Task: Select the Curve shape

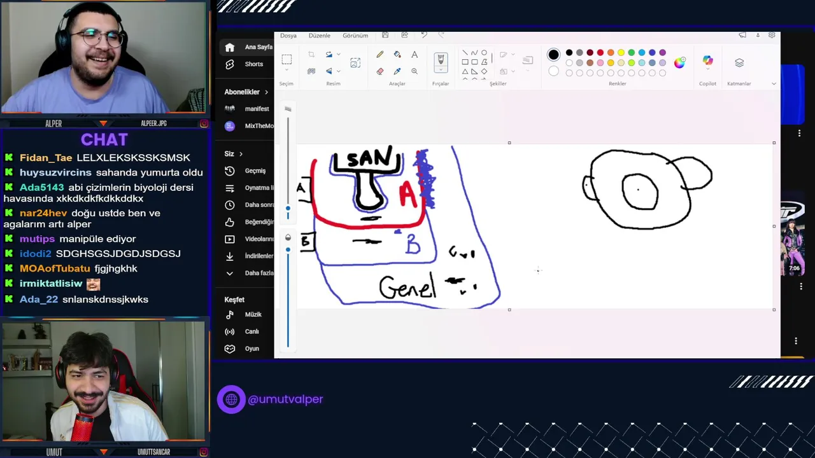Action: (474, 53)
